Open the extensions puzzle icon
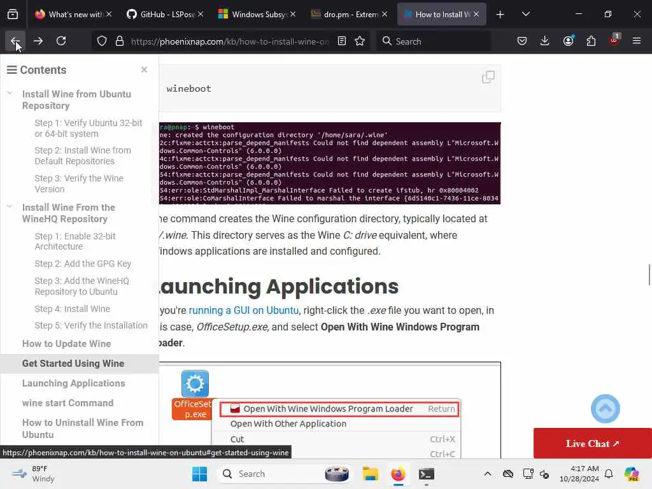Viewport: 652px width, 489px height. point(591,41)
